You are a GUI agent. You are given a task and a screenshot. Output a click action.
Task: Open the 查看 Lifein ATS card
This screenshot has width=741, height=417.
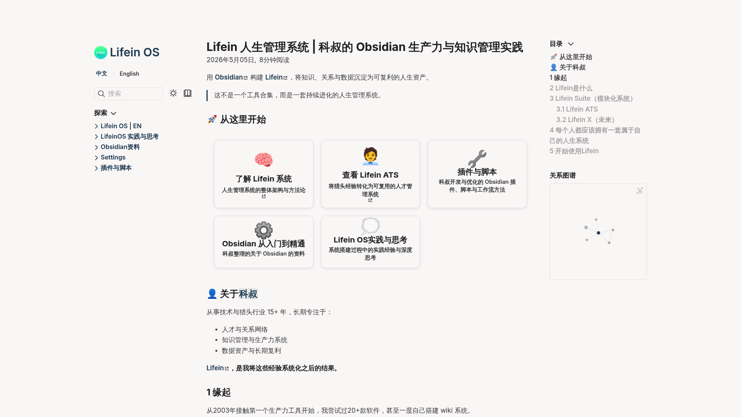[x=370, y=174]
